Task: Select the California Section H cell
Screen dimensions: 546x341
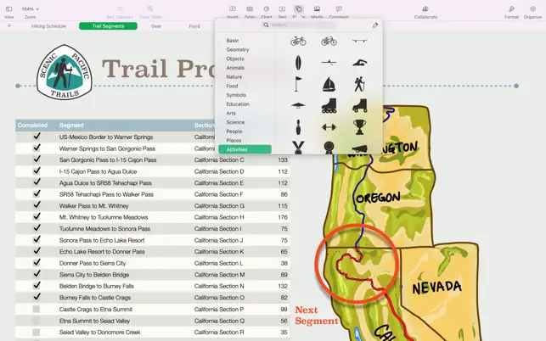Action: tap(219, 217)
